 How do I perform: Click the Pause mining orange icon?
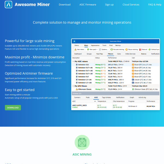click(127, 49)
